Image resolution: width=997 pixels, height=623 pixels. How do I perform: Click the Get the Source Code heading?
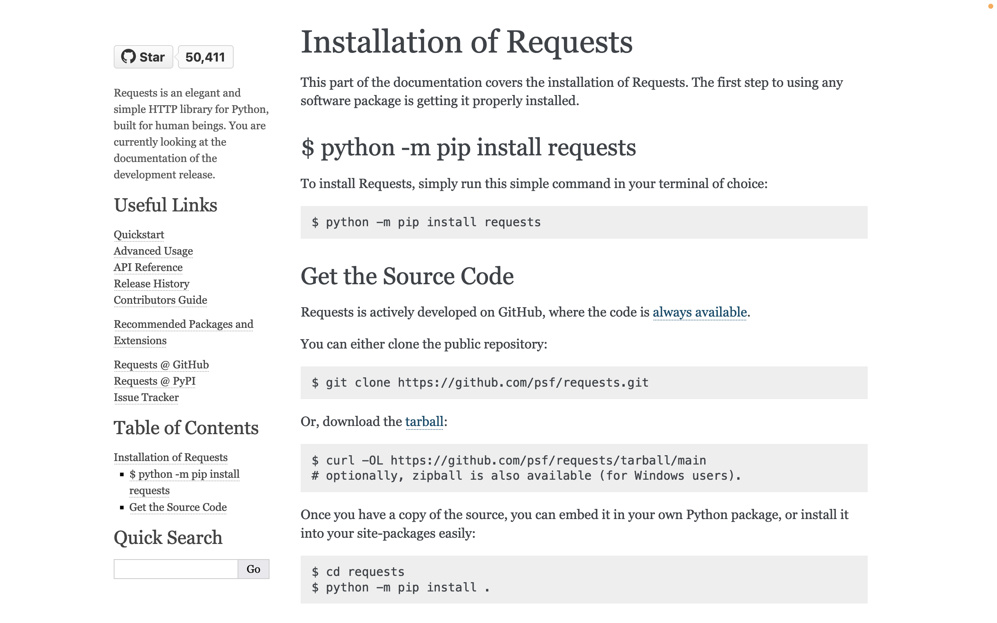[x=407, y=276]
